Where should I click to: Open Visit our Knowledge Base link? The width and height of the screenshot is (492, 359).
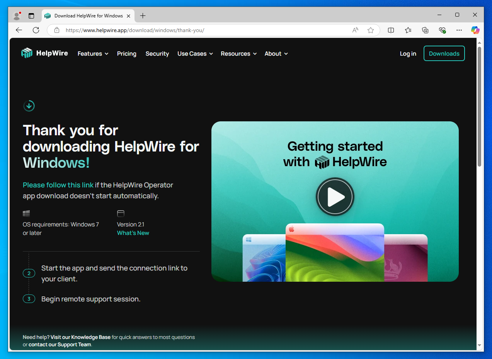click(x=80, y=337)
